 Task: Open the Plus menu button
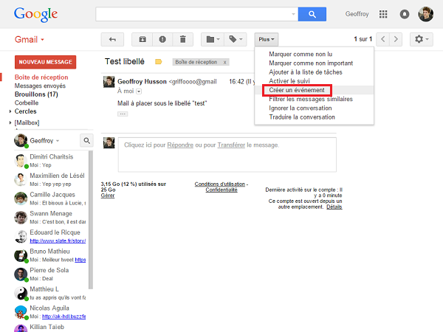click(266, 40)
